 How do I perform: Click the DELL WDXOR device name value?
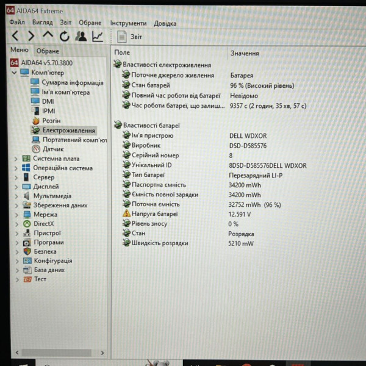(248, 136)
